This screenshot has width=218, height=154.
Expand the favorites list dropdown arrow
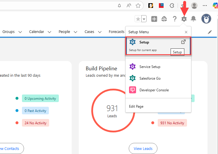tap(144, 19)
